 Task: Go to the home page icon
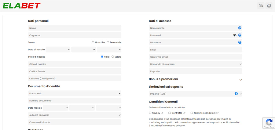(269, 5)
